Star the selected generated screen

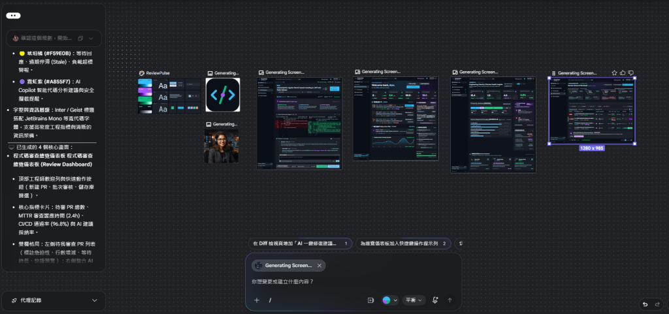click(614, 73)
